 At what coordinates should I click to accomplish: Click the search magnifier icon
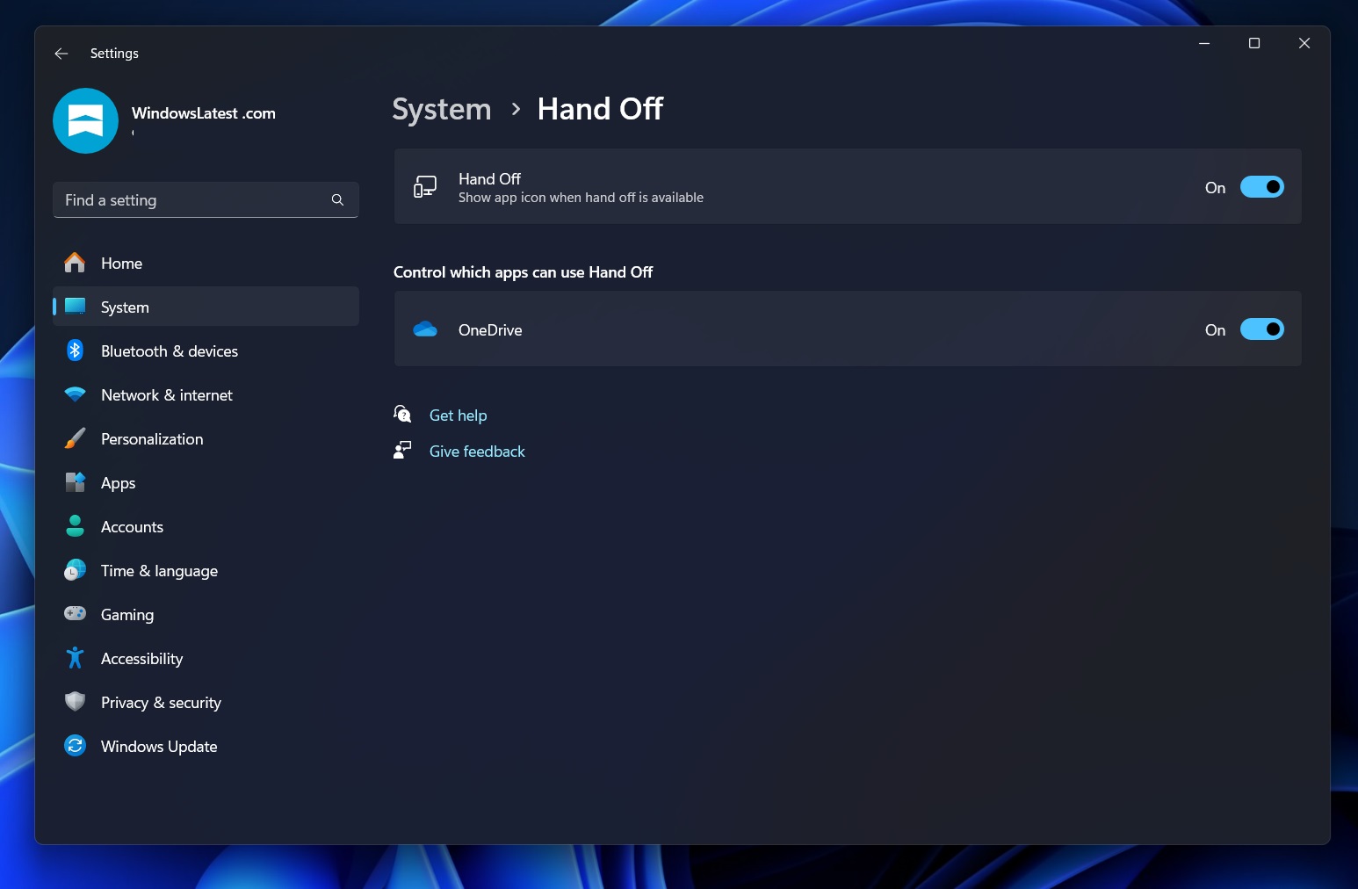[337, 200]
